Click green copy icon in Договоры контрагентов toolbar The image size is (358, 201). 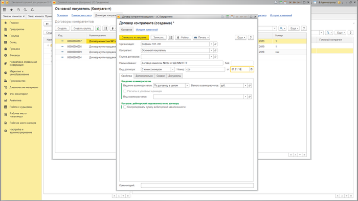(x=98, y=29)
